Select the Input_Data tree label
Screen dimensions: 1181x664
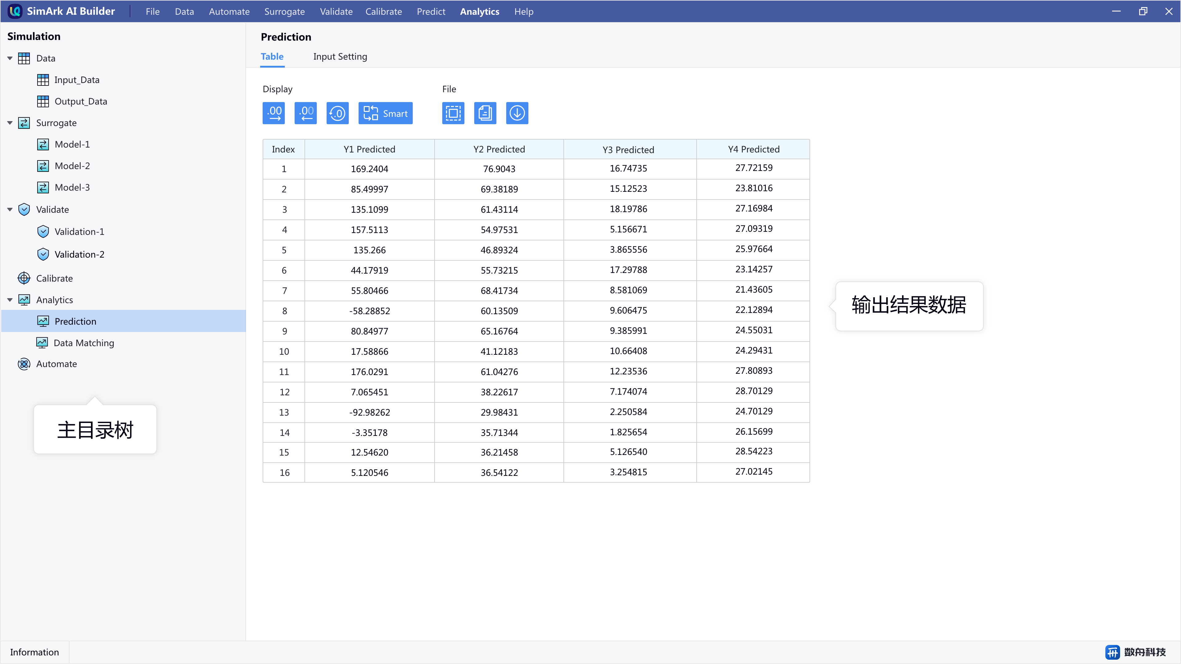77,80
